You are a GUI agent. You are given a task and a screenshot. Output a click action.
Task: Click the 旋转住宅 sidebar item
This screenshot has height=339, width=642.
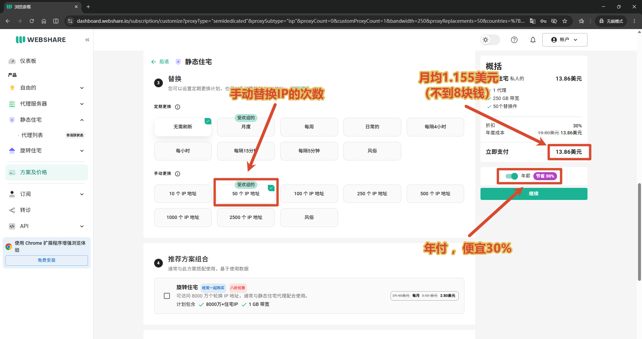click(x=31, y=151)
